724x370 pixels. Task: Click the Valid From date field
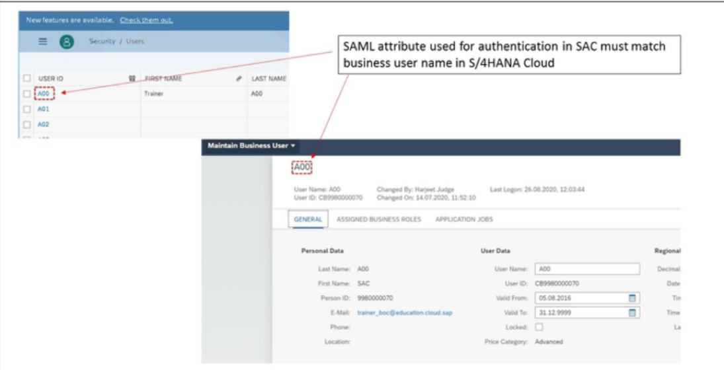click(x=580, y=298)
